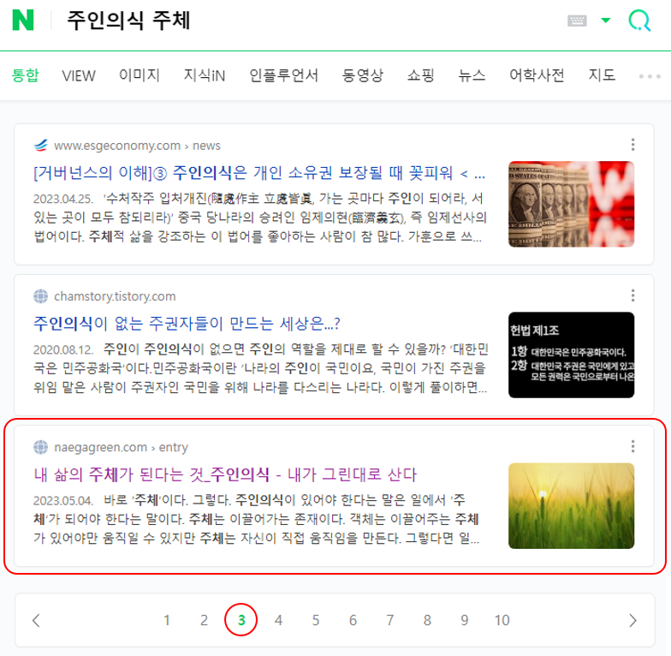Click the esgeconomy.com site favicon

41,146
